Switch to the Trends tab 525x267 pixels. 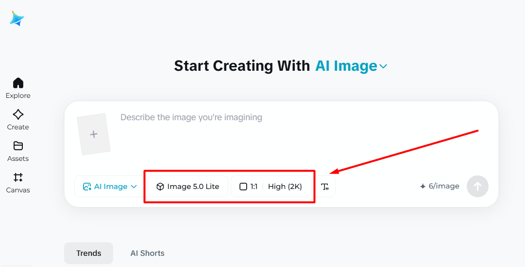pos(88,253)
